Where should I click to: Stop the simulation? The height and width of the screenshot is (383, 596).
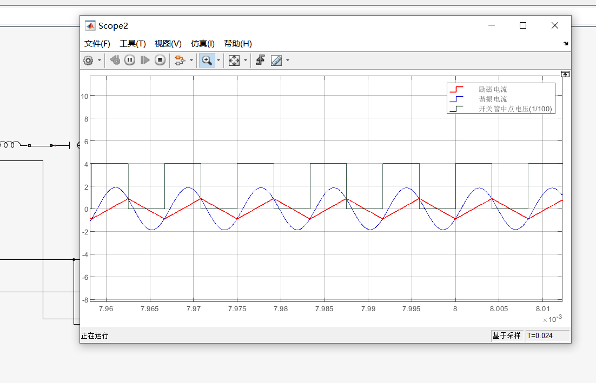coord(160,61)
